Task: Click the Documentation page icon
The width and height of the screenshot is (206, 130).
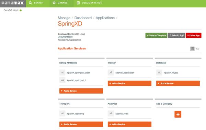Action: (x=78, y=3)
